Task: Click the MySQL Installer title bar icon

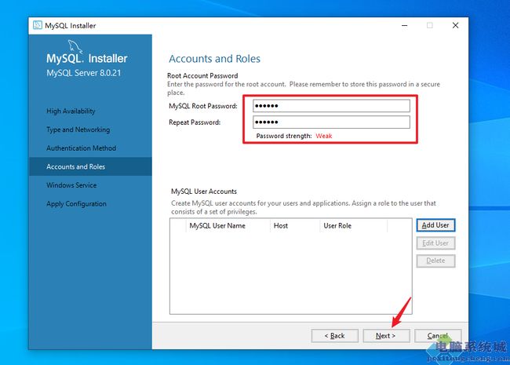Action: (38, 25)
